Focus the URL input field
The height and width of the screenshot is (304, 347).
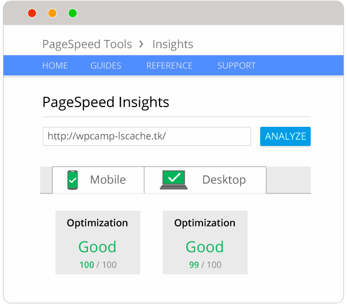[147, 136]
